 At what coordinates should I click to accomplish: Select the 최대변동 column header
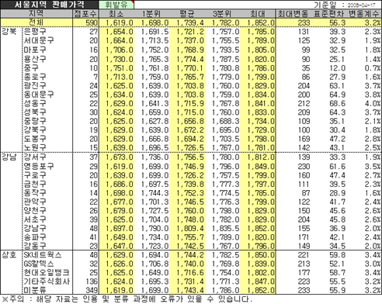[293, 14]
